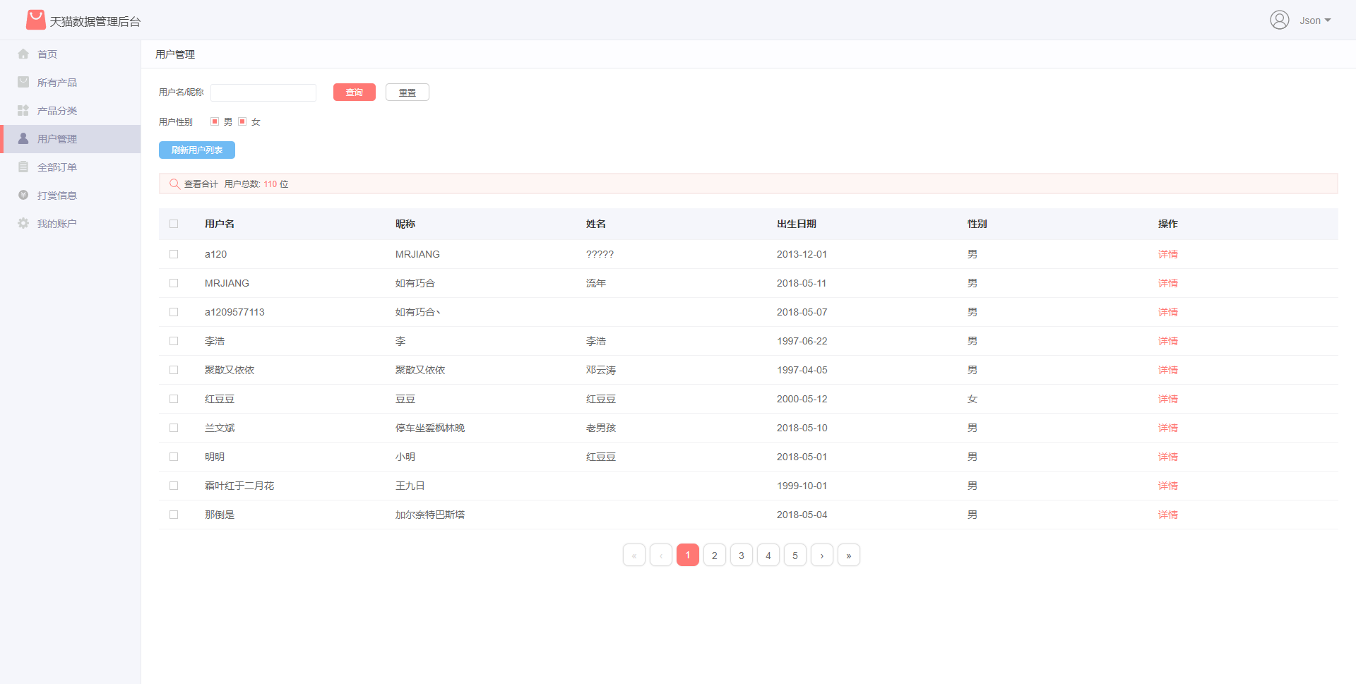This screenshot has height=684, width=1356.
Task: Click the nickname 停车坐爱枫林晚
Action: tap(430, 428)
